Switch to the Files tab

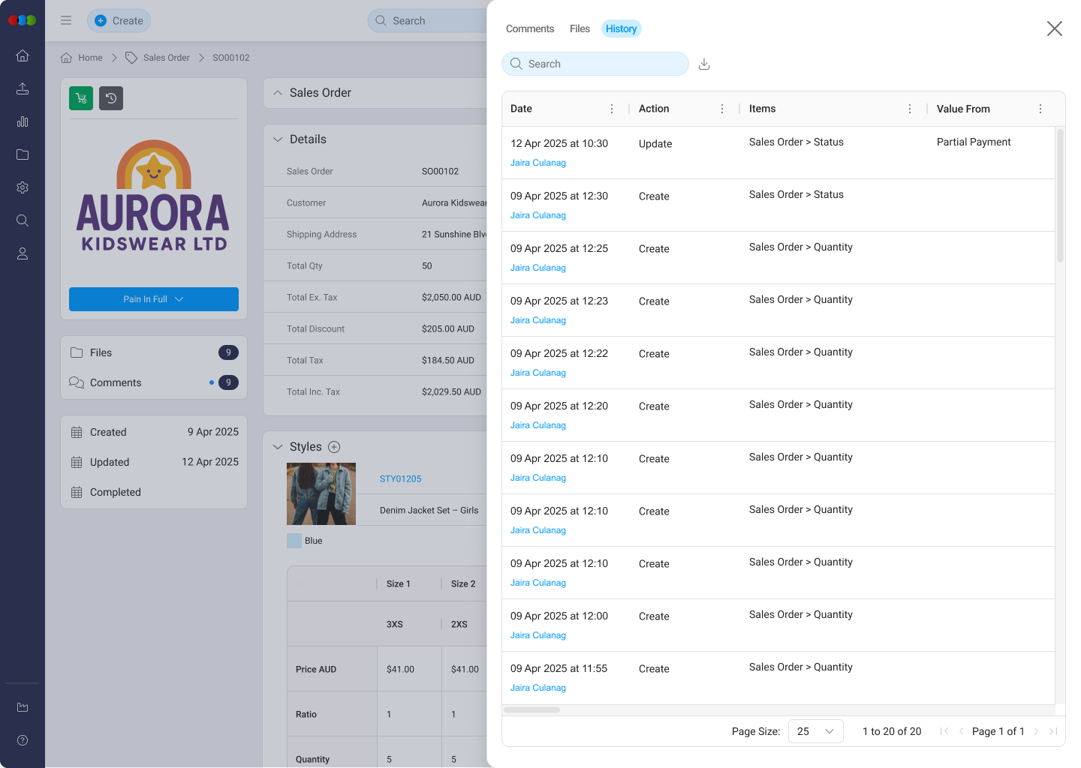click(580, 28)
